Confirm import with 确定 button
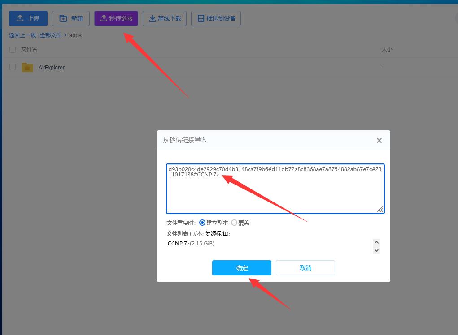Image resolution: width=458 pixels, height=335 pixels. (241, 268)
